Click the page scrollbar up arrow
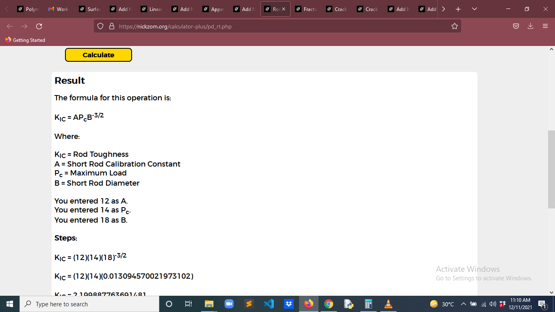Image resolution: width=555 pixels, height=312 pixels. pyautogui.click(x=551, y=49)
